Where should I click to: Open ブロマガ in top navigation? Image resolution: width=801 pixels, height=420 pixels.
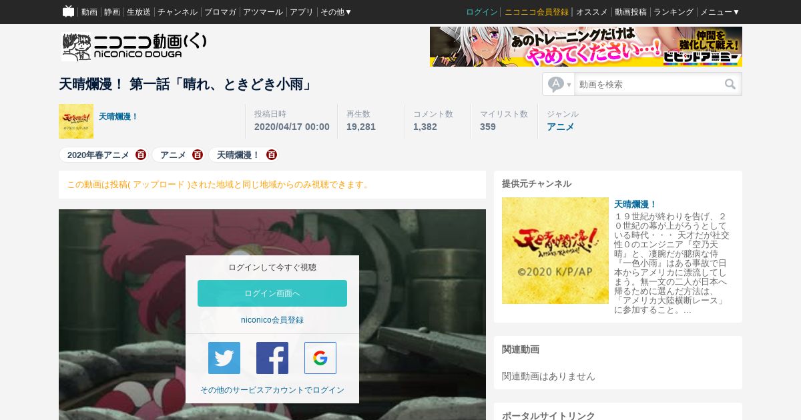click(x=220, y=12)
